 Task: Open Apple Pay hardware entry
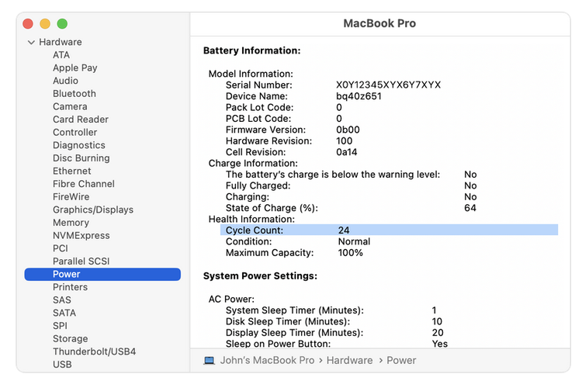click(75, 68)
